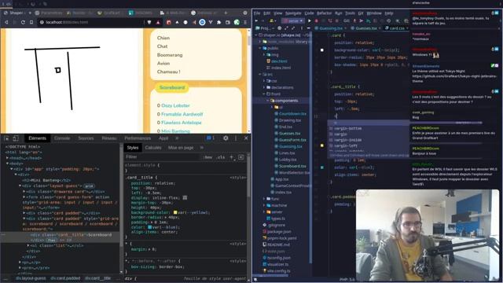The height and width of the screenshot is (283, 503).
Task: Click the blue var(--blue) color swatch
Action: pyautogui.click(x=149, y=227)
